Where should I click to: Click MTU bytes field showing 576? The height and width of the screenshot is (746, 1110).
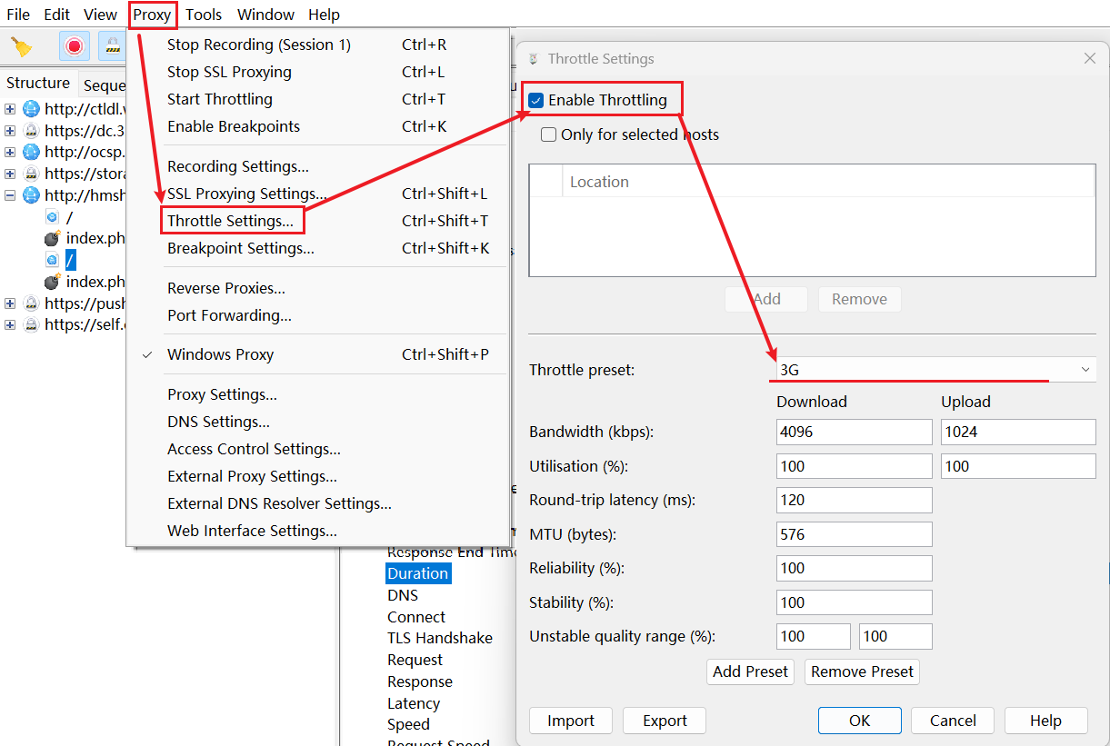pos(855,534)
